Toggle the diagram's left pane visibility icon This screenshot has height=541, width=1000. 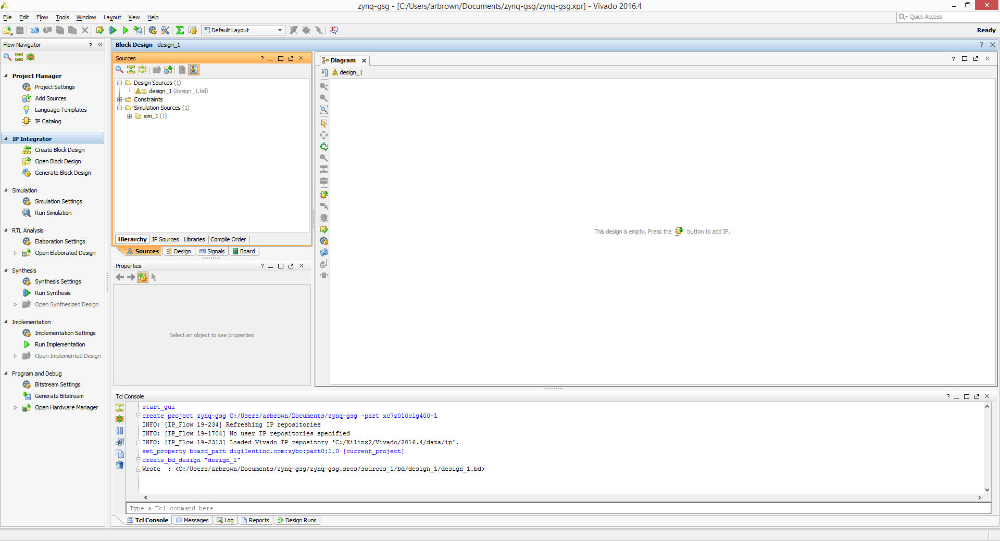coord(324,73)
